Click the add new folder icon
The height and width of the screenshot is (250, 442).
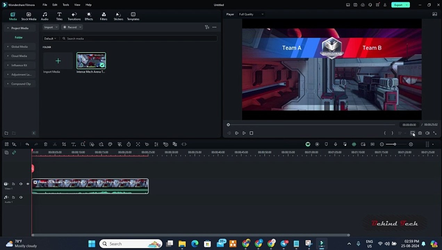6,133
